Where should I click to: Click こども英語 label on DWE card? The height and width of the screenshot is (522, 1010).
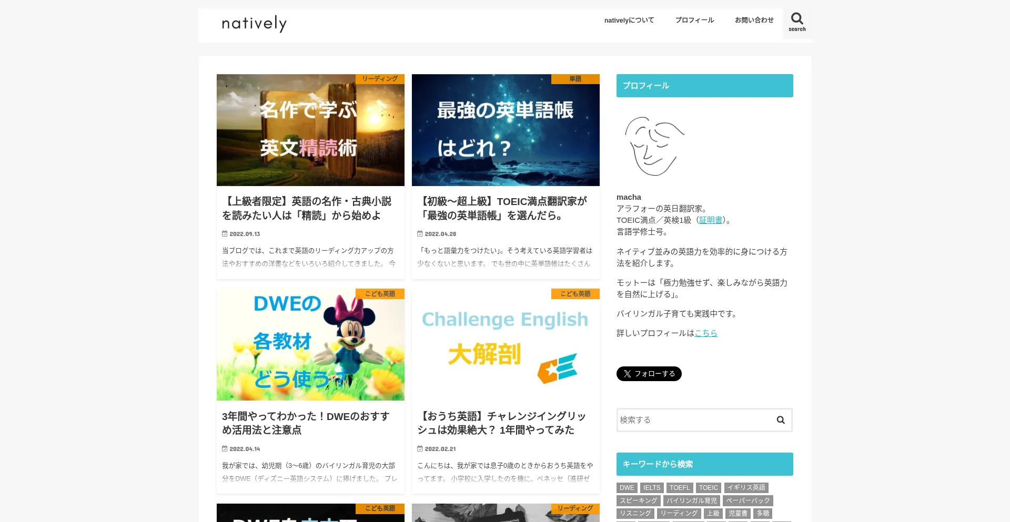coord(380,294)
